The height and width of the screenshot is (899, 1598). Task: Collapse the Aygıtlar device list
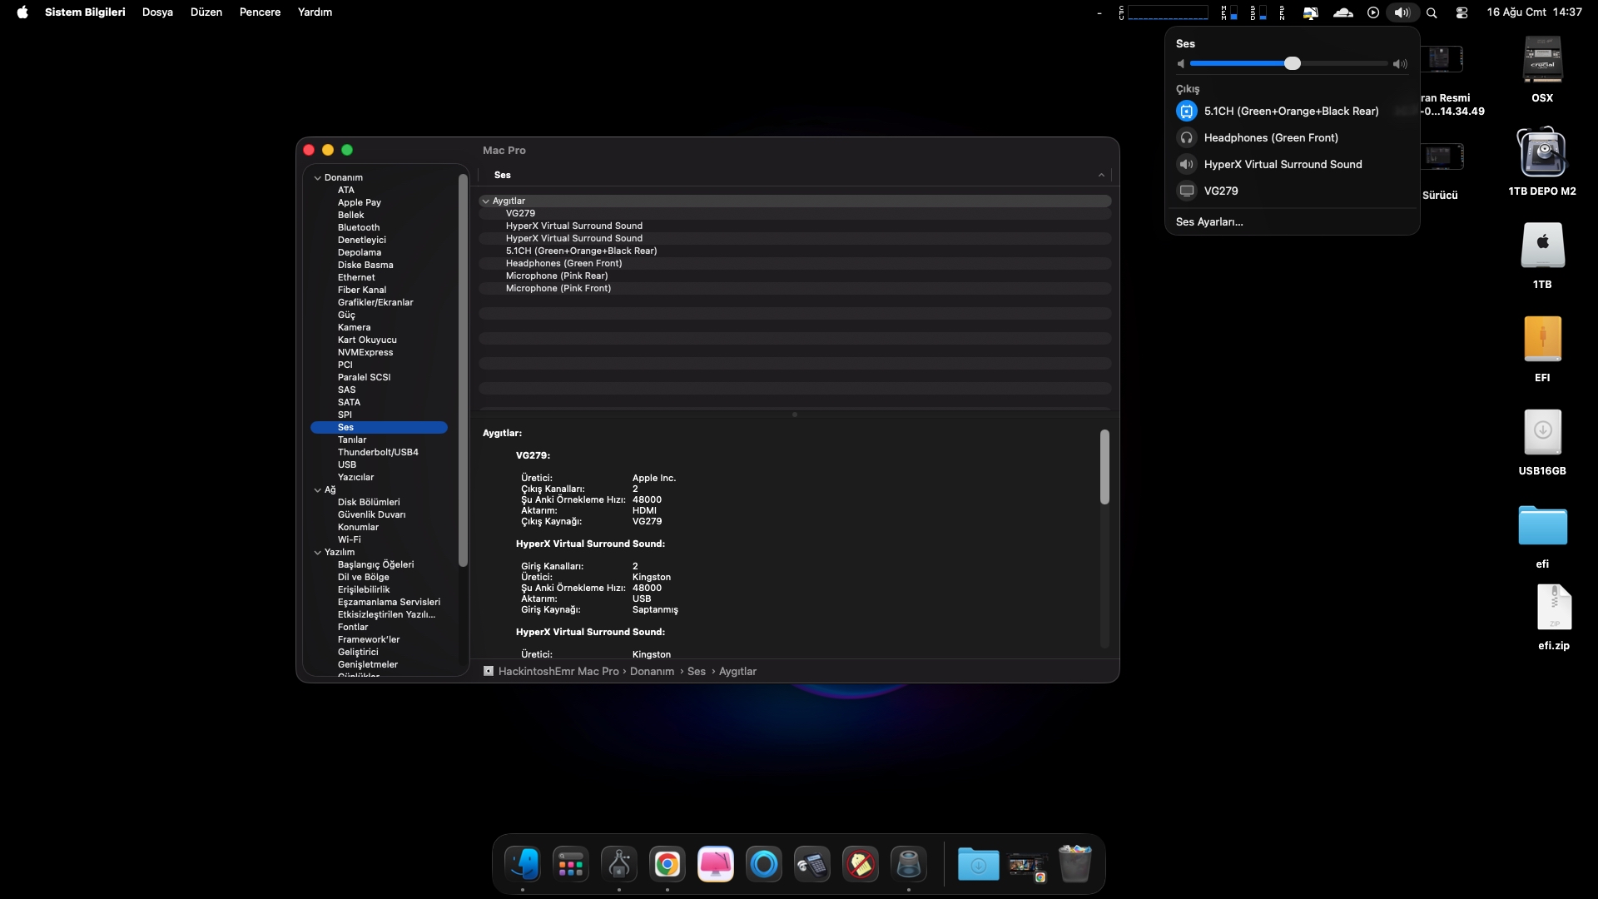485,201
